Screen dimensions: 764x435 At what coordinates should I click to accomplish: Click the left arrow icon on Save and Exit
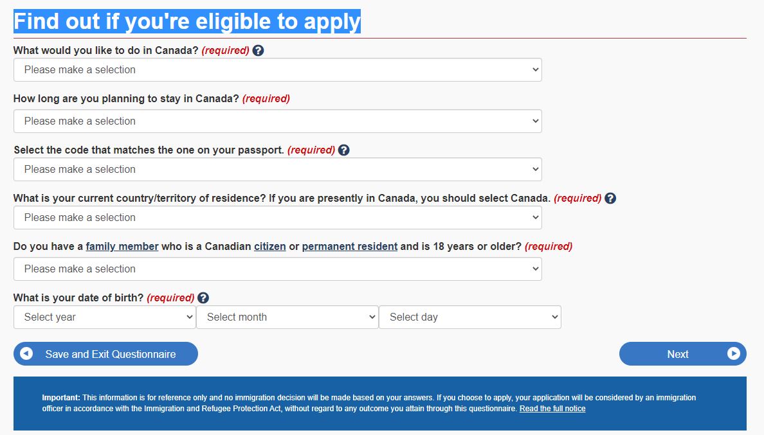coord(26,354)
